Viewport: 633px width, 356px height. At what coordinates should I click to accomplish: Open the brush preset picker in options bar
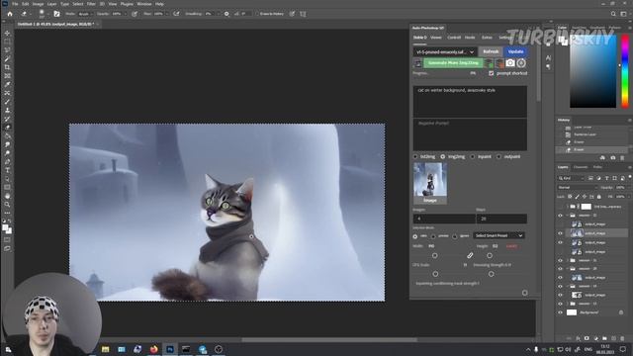pos(43,14)
